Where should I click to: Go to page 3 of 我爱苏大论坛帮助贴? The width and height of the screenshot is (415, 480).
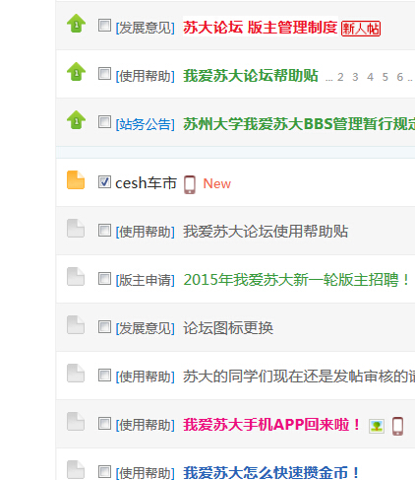355,77
